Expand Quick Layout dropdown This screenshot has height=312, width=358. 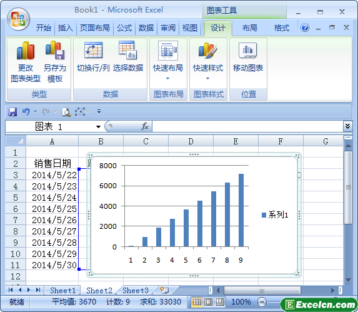[168, 78]
